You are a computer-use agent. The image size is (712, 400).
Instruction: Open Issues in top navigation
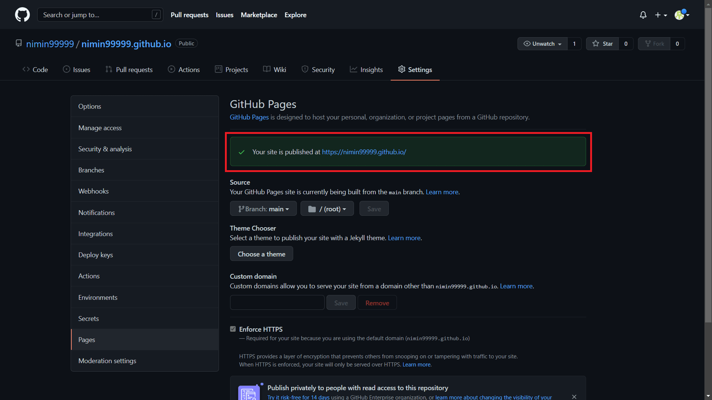point(225,15)
